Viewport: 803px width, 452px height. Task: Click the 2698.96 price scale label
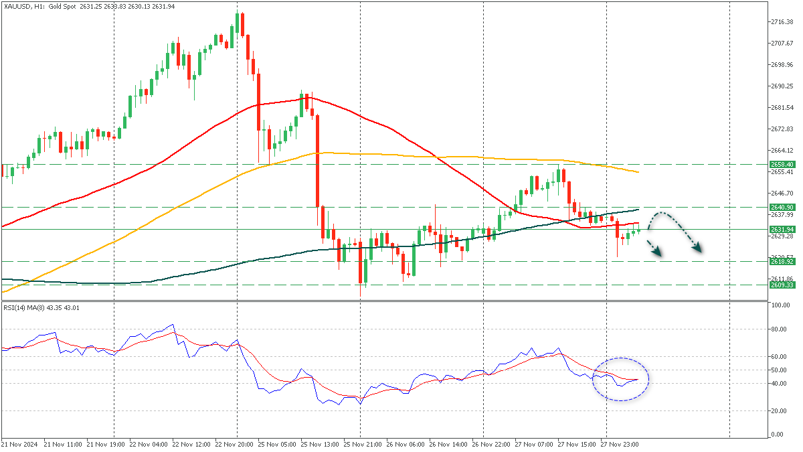(x=782, y=65)
